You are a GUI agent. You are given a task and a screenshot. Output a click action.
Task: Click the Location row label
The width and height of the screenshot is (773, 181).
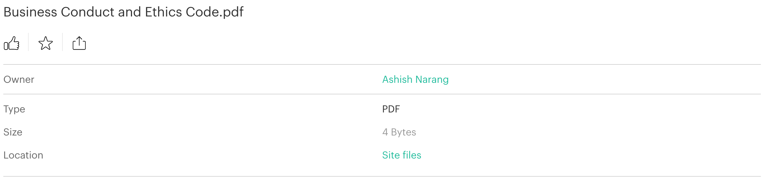(x=23, y=155)
